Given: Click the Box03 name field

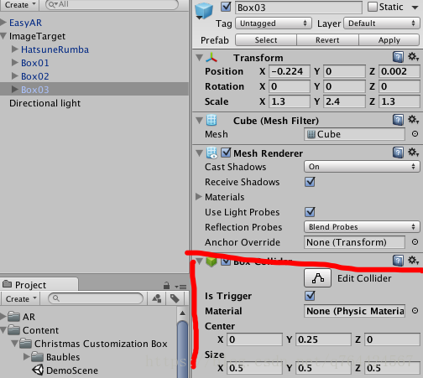Looking at the screenshot, I should (299, 8).
